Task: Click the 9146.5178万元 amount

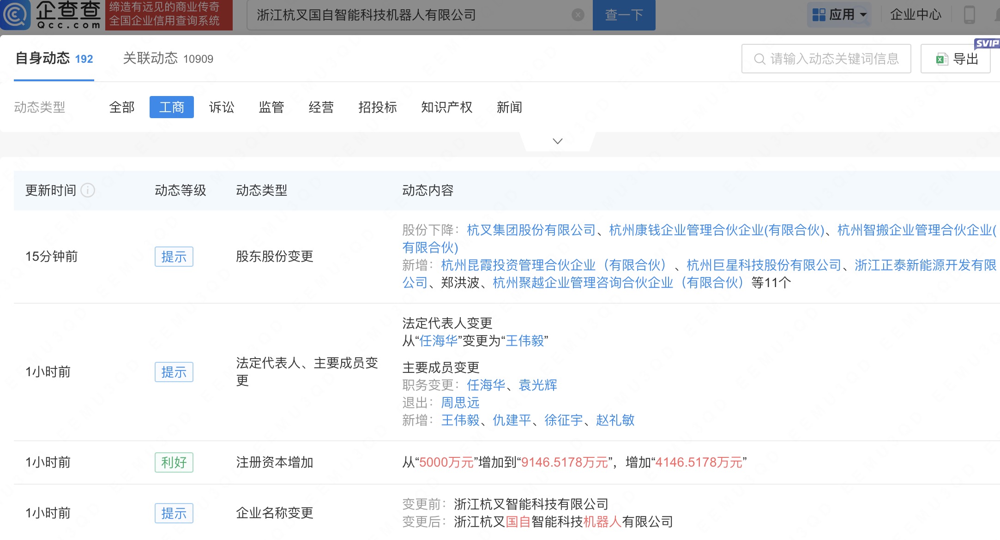Action: [565, 462]
